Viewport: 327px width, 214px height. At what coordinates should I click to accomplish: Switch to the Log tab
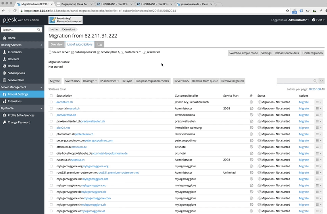pyautogui.click(x=100, y=44)
